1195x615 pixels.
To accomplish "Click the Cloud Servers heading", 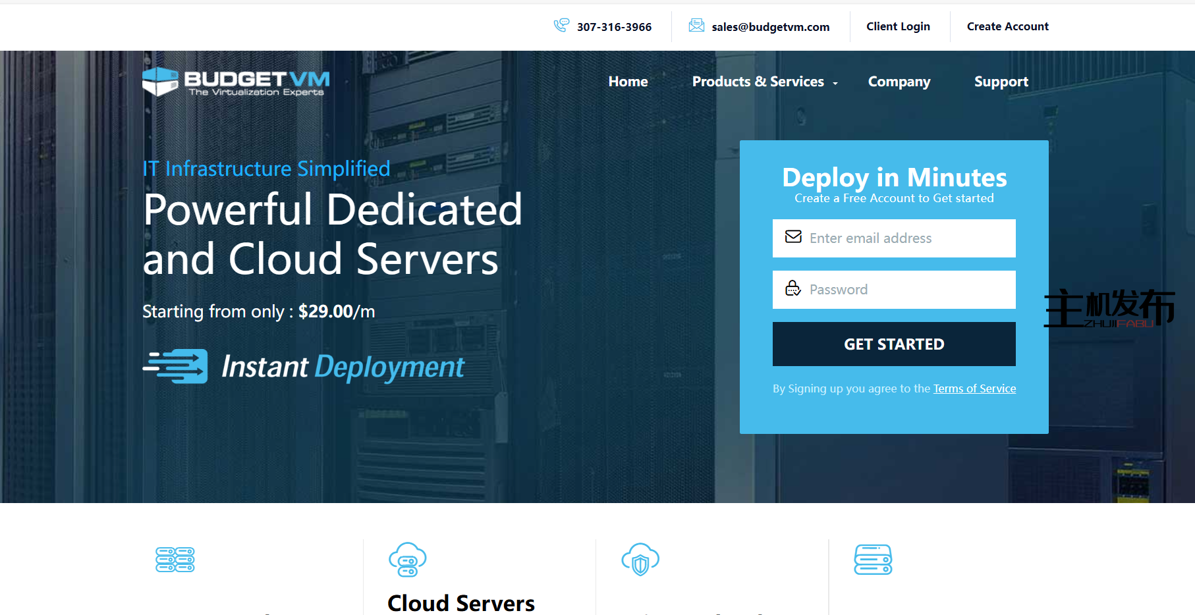I will [461, 603].
